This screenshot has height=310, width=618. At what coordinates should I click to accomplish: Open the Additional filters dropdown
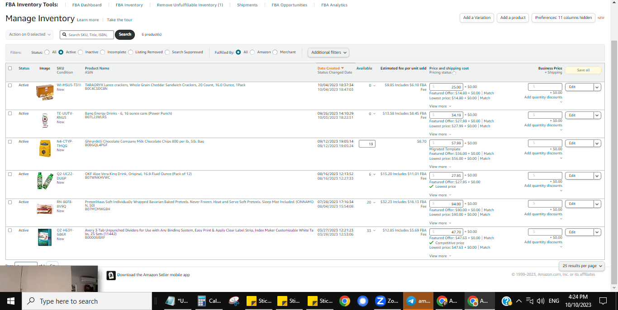[328, 52]
